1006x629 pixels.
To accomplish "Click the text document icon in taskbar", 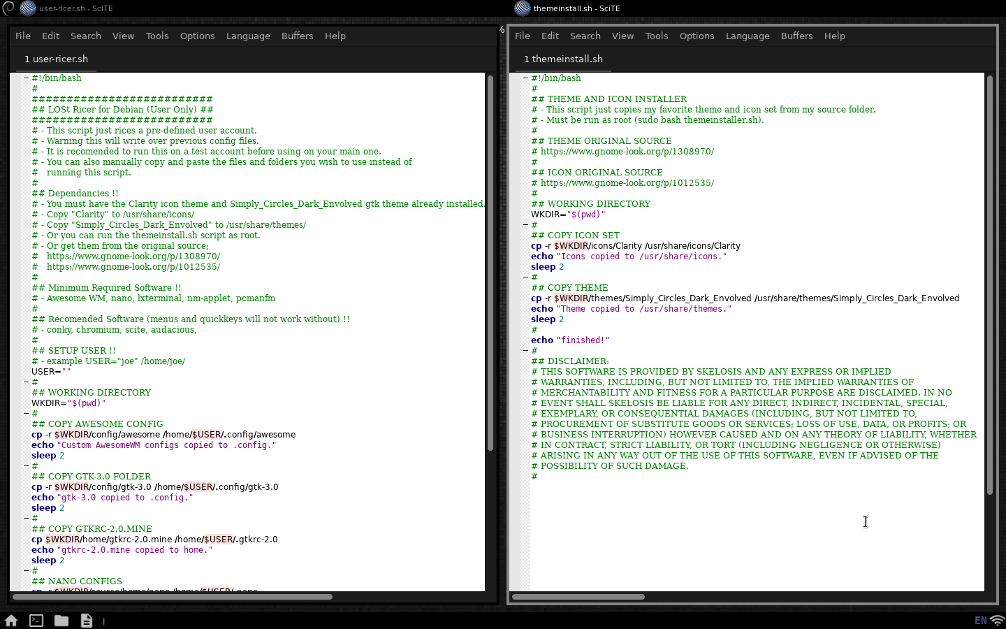I will (87, 621).
